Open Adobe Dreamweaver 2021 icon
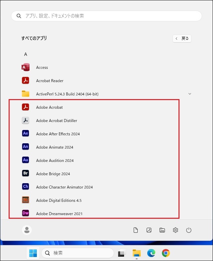Viewport: 213px width, 261px height. coord(26,213)
